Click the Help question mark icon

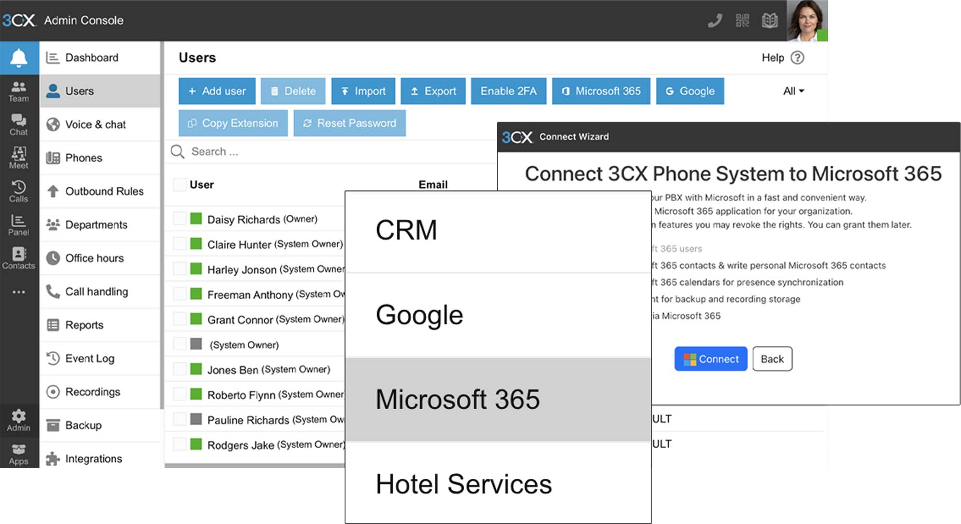(798, 58)
